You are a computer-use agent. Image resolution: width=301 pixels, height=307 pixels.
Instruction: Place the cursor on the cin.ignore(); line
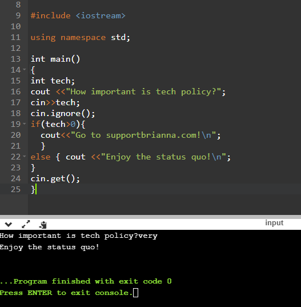(x=63, y=114)
